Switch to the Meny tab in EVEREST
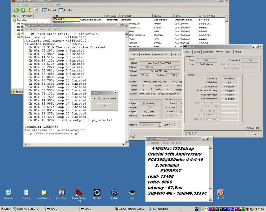This screenshot has height=212, width=266. coord(16,16)
